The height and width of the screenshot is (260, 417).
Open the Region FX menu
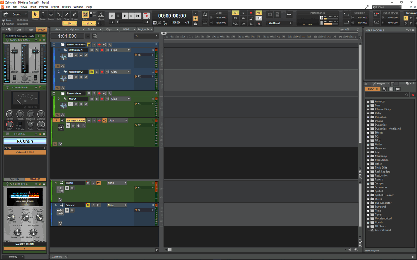coord(145,30)
